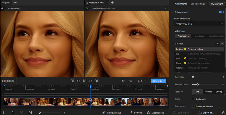The height and width of the screenshot is (115, 226).
Task: Click the fx icon beside No adjustments
Action: pyautogui.click(x=2, y=8)
